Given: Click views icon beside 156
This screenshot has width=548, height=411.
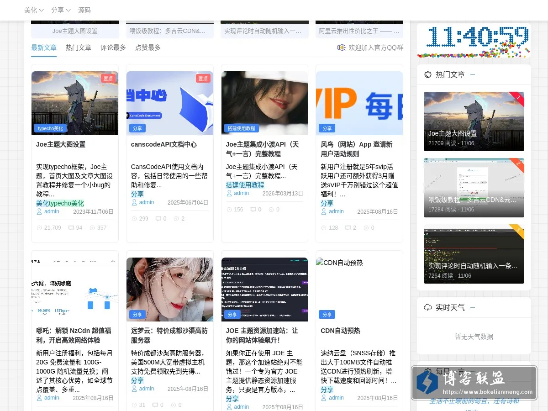Looking at the screenshot, I should 229,210.
